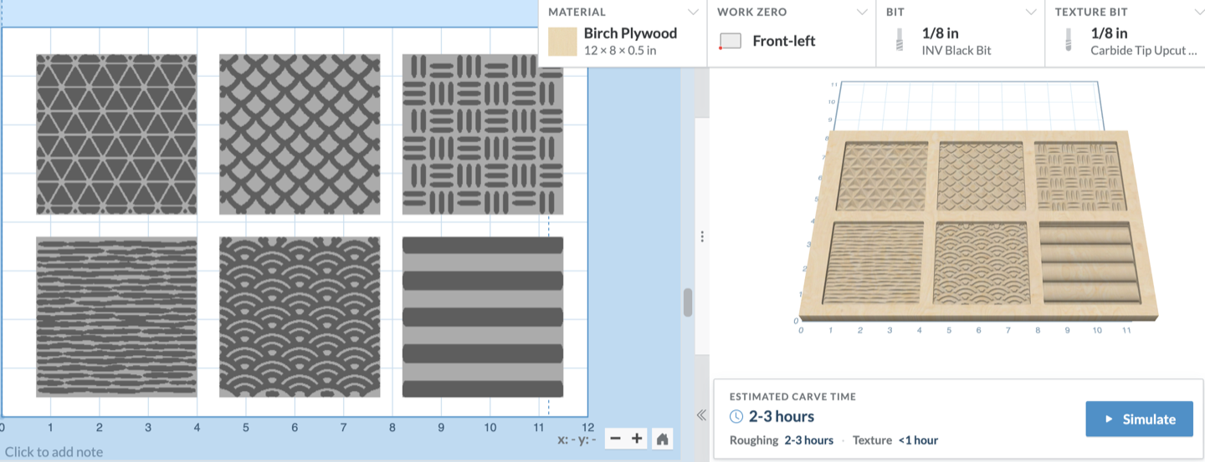Click the Texture Bit carbide tip icon
1205x462 pixels.
[x=1069, y=41]
